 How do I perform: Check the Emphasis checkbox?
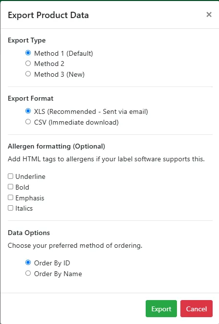coord(11,197)
